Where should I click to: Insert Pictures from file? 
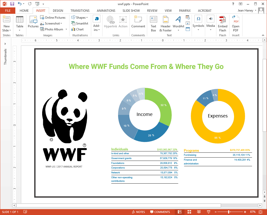pyautogui.click(x=33, y=22)
